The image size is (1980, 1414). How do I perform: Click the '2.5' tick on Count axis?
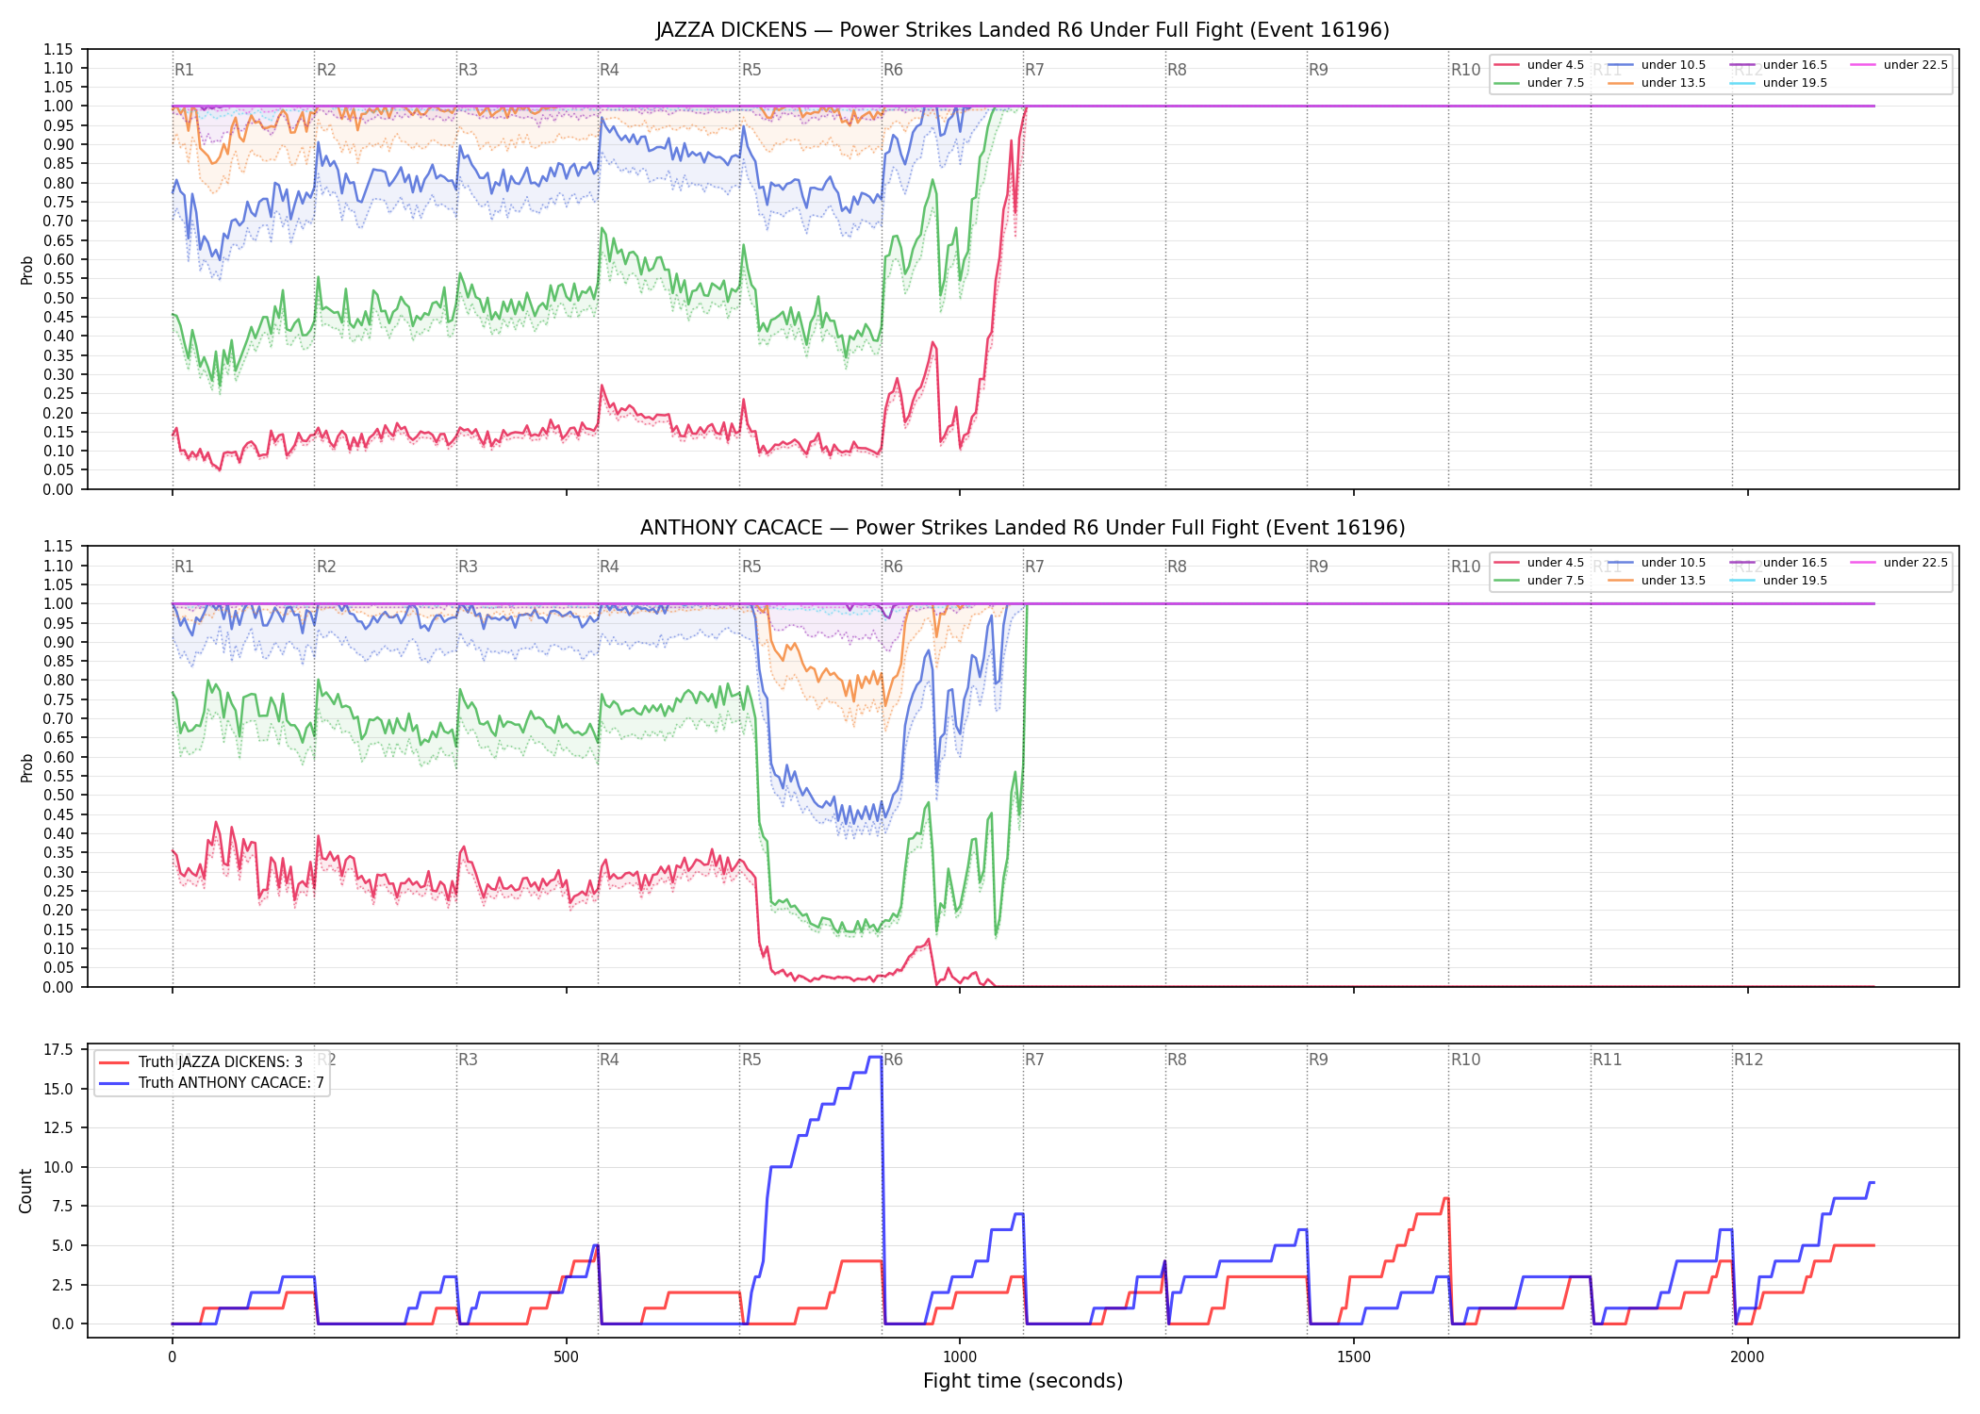click(x=62, y=1285)
